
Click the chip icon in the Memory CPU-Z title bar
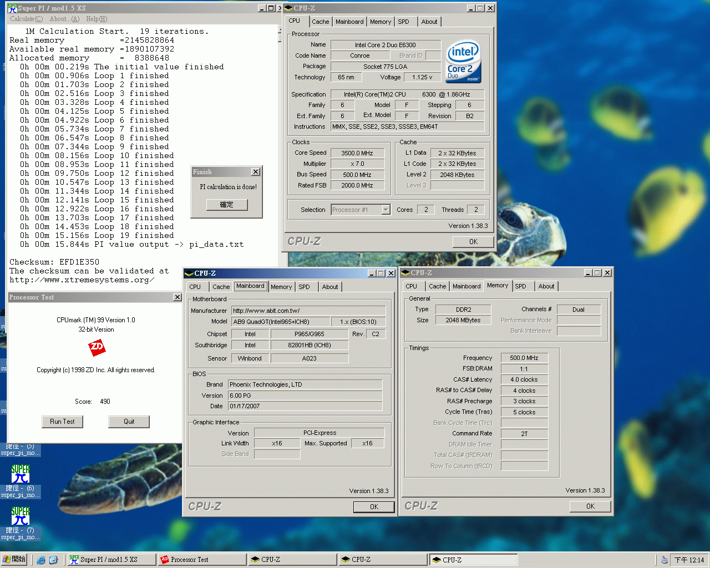[x=405, y=273]
